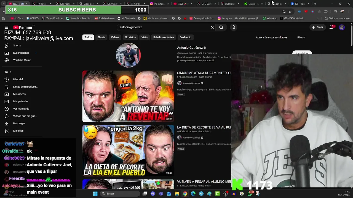Click the page vertical scrollbar

pos(352,36)
